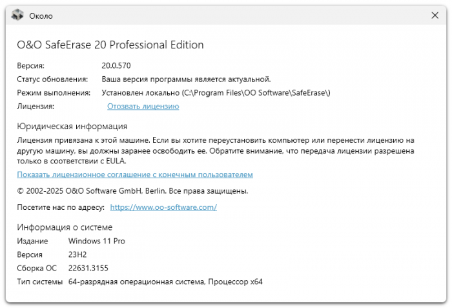Click the Информация о системе heading

click(65, 227)
